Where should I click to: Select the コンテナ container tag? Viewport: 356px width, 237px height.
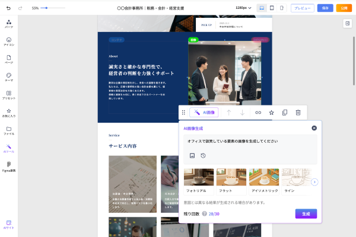click(x=116, y=40)
